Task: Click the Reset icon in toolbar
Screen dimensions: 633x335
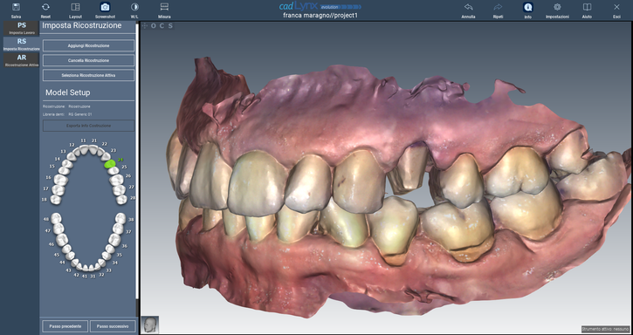Action: pos(45,7)
